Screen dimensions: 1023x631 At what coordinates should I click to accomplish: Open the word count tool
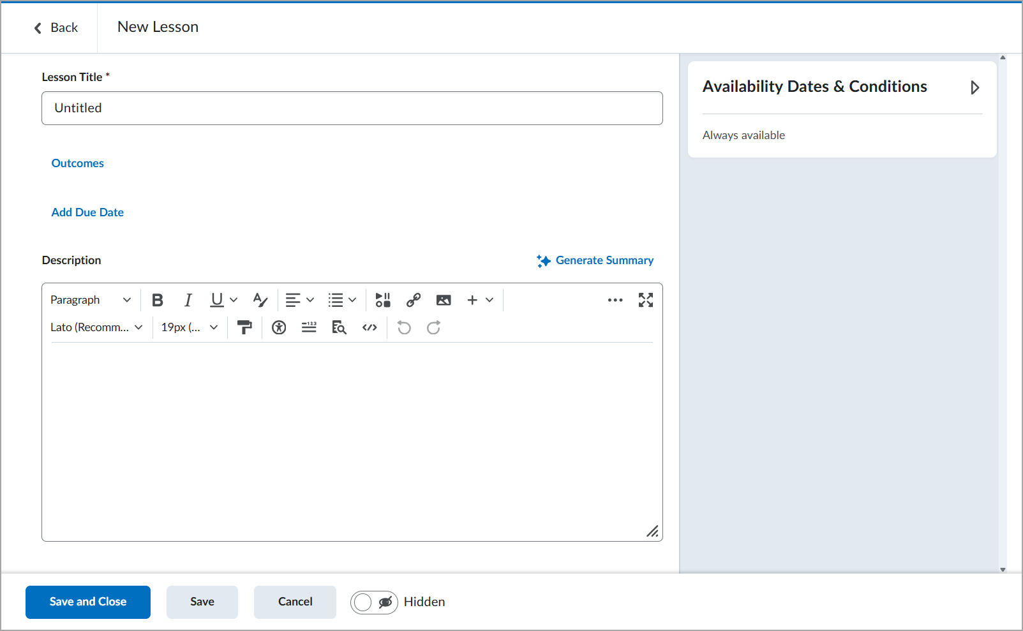tap(309, 327)
